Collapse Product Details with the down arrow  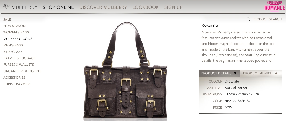click(x=235, y=73)
